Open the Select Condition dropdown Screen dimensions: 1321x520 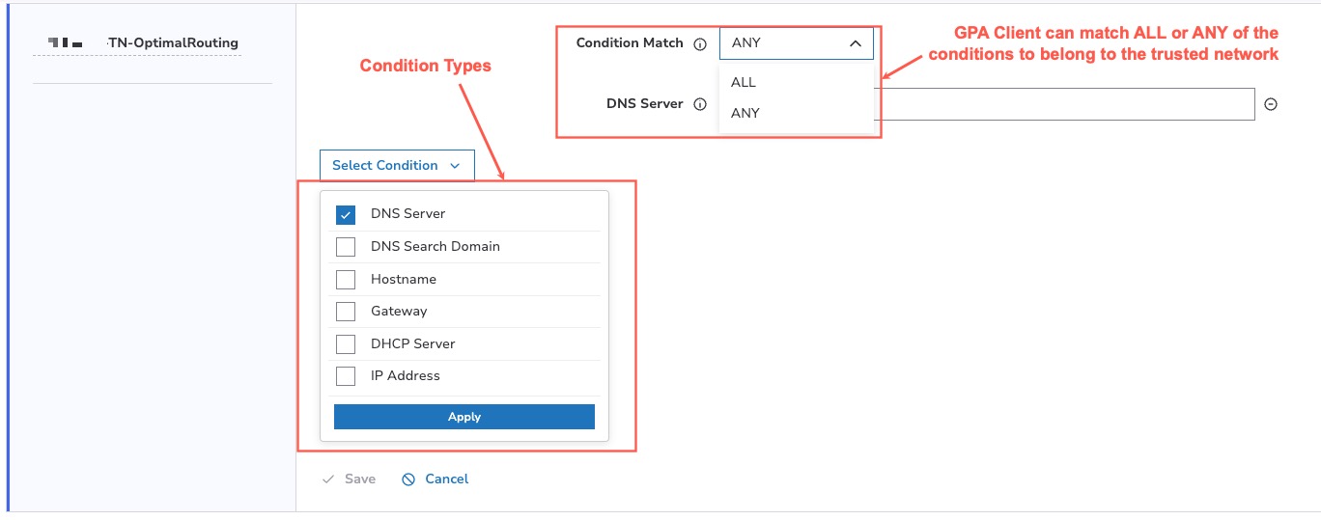[397, 165]
